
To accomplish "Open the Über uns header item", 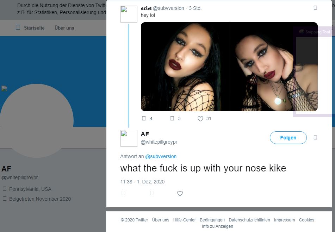I will 64,28.
